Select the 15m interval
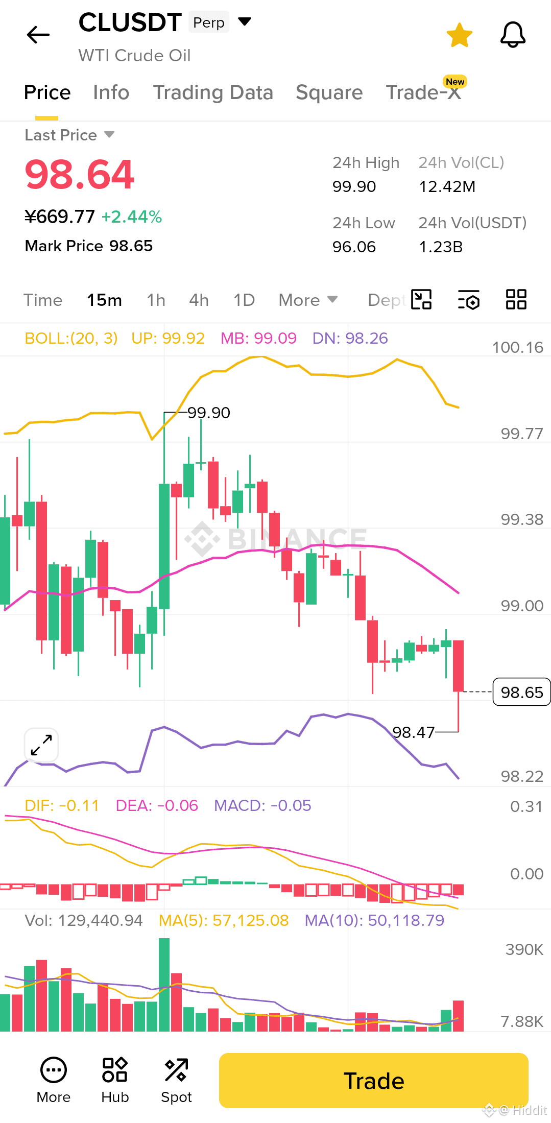The width and height of the screenshot is (551, 1123). point(105,300)
